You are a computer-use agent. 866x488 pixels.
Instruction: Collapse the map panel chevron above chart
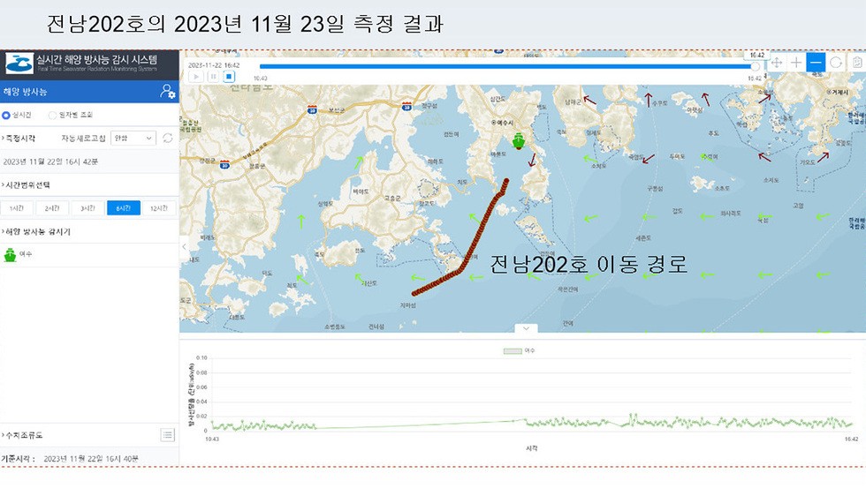point(526,328)
